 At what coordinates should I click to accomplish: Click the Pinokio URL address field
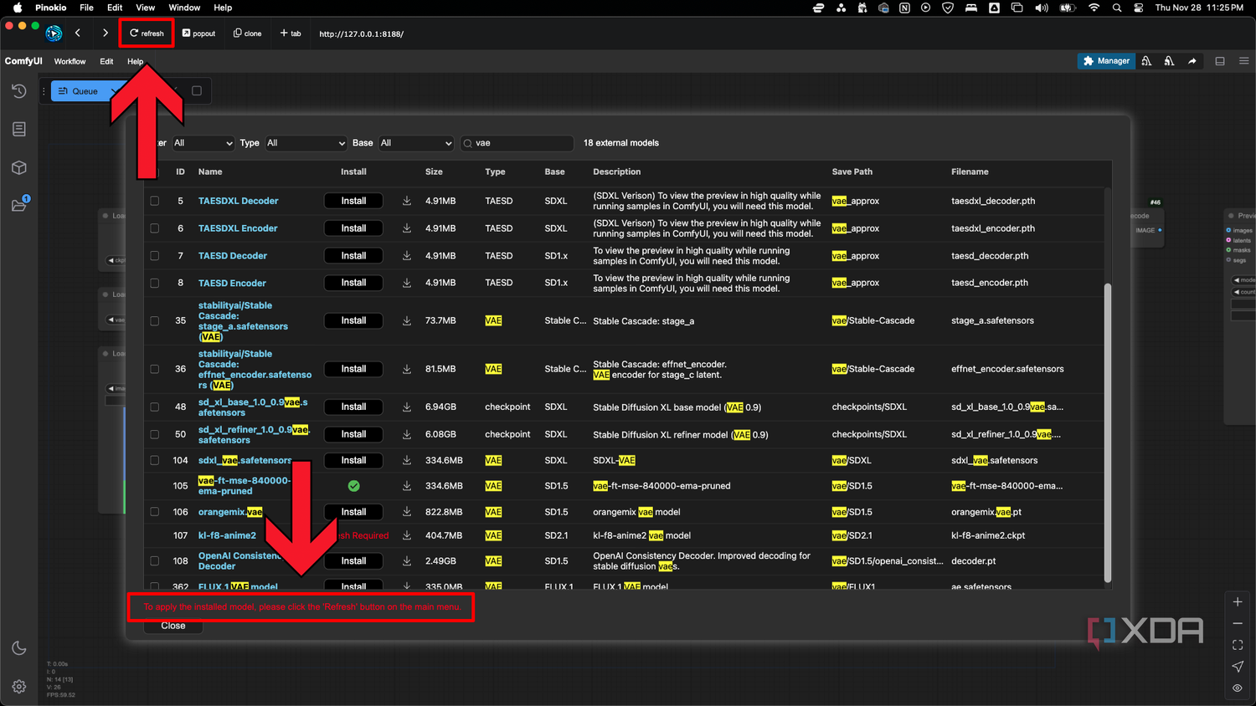[362, 34]
